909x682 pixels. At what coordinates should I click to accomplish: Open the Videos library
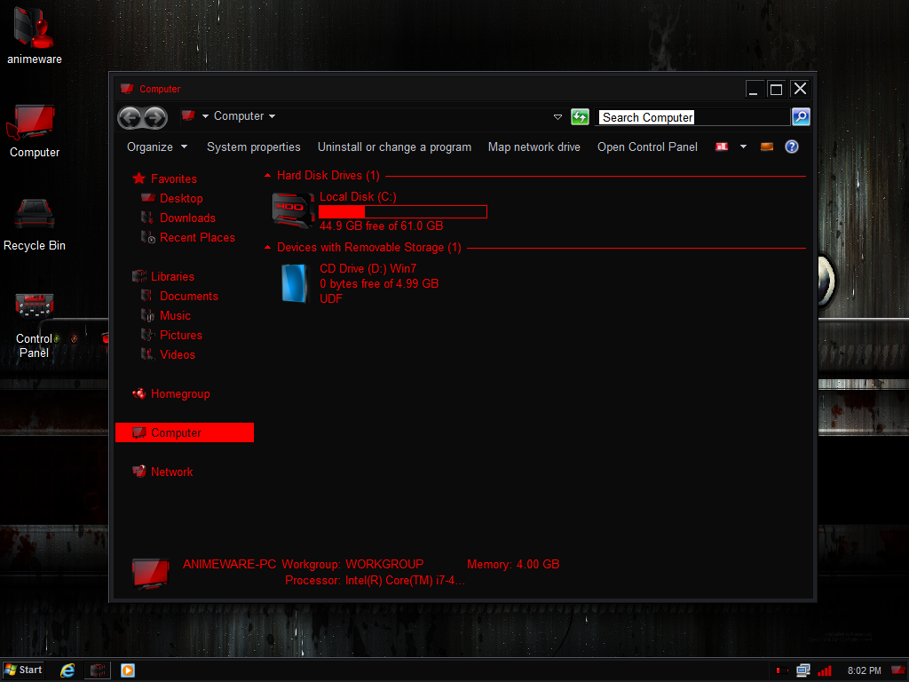178,355
